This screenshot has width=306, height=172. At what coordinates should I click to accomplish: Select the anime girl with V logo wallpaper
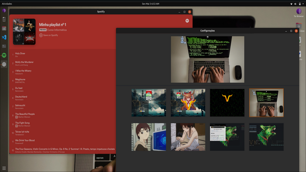point(188,103)
